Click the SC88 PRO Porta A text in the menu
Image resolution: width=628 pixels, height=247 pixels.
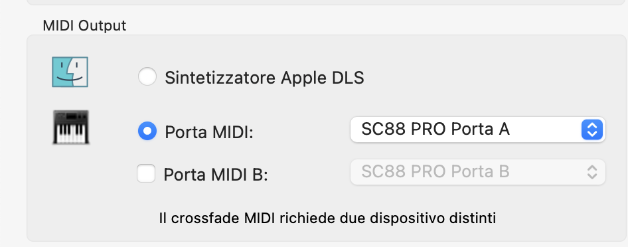tap(435, 129)
